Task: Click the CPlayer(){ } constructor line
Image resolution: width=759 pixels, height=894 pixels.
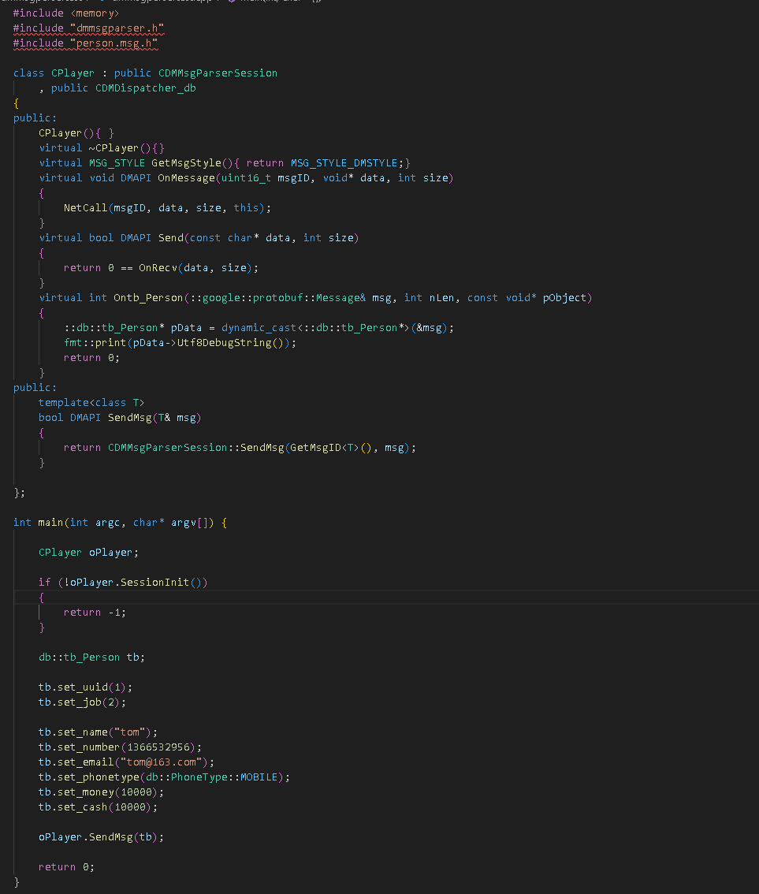Action: coord(76,133)
